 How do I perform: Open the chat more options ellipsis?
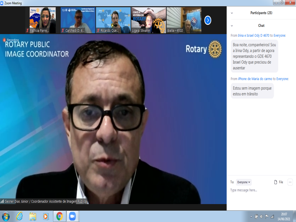(290, 182)
